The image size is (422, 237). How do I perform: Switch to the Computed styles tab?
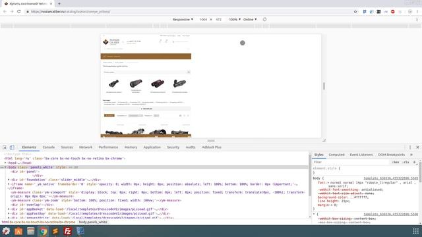click(336, 155)
